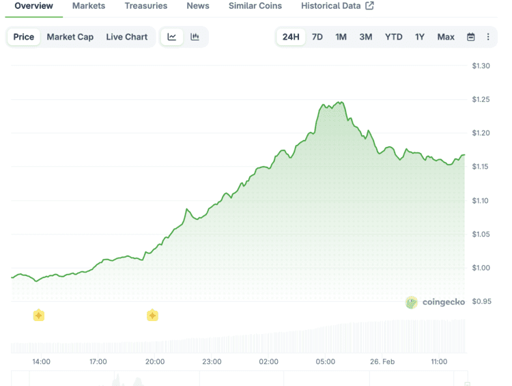The image size is (512, 386).
Task: Open the Markets tab
Action: coord(89,6)
